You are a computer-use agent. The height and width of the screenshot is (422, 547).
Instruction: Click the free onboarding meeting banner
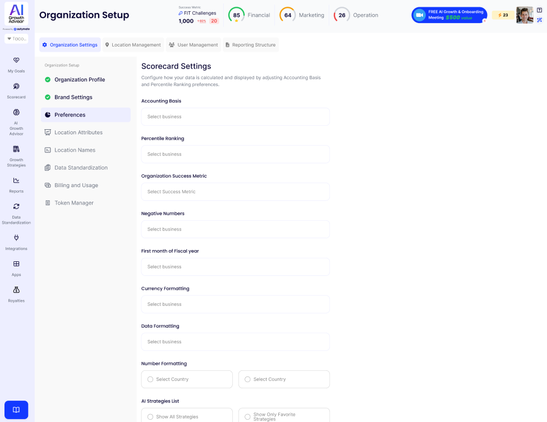coord(449,15)
